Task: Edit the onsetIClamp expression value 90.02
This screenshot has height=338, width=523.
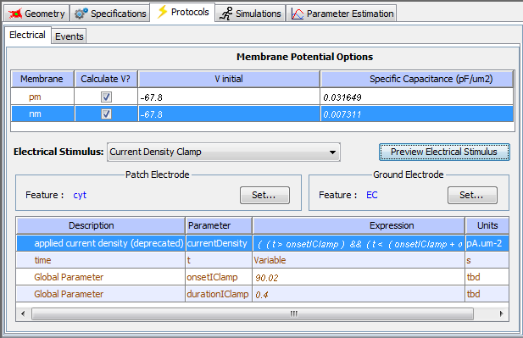Action: pyautogui.click(x=359, y=277)
